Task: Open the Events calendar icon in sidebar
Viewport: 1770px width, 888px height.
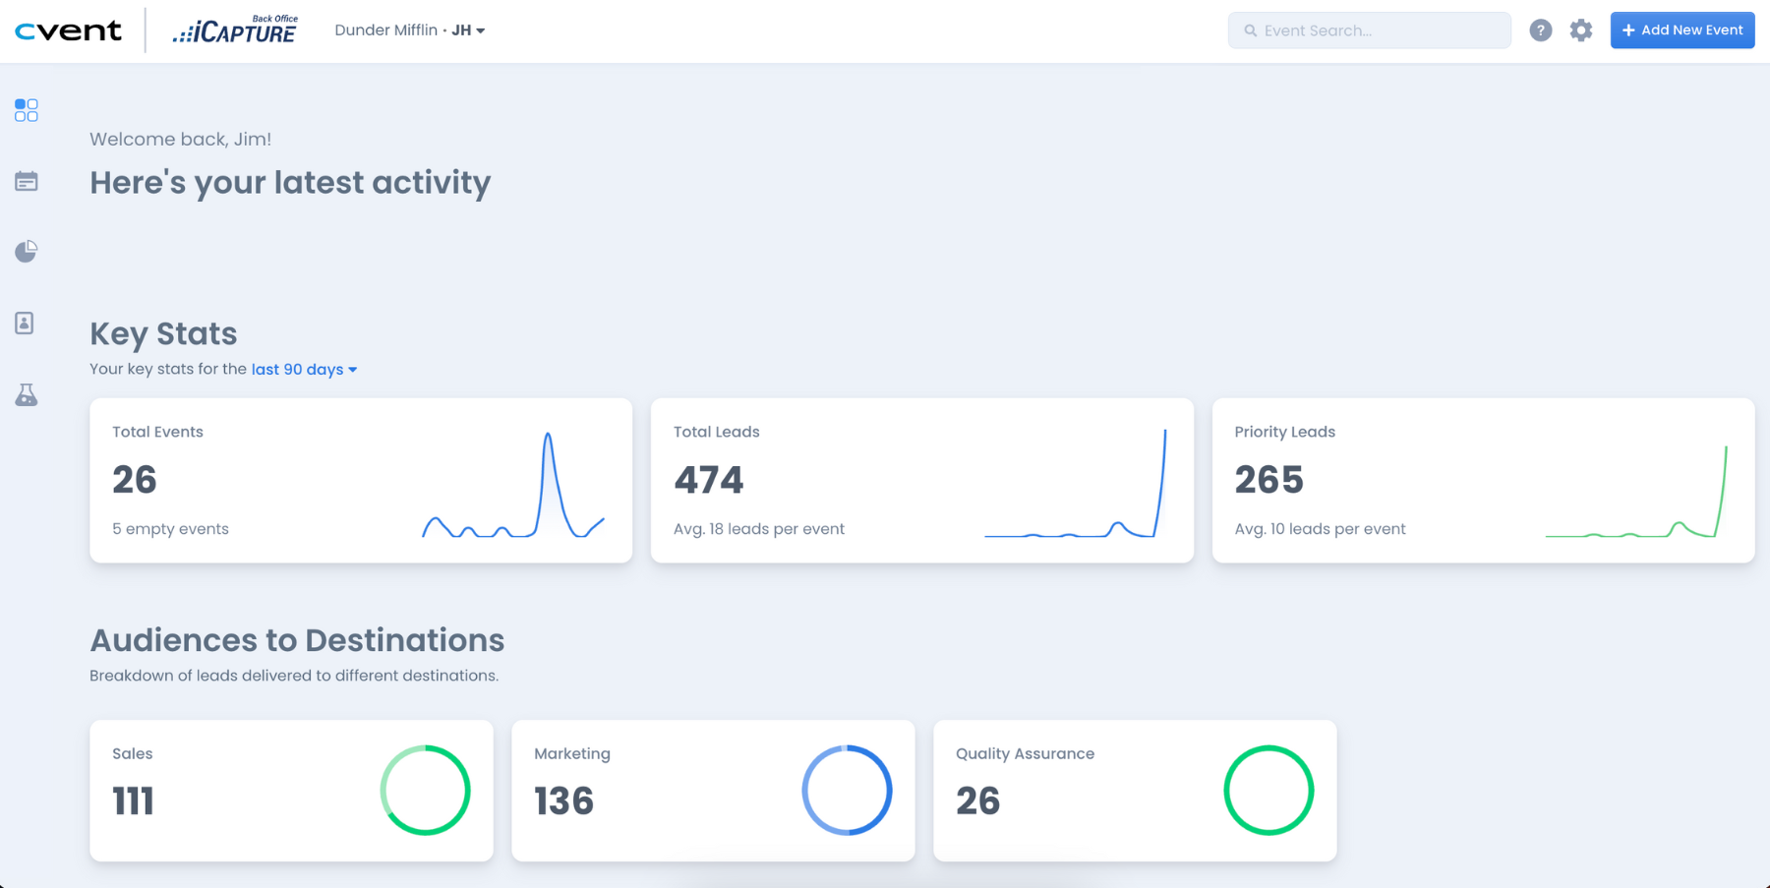Action: [x=26, y=181]
